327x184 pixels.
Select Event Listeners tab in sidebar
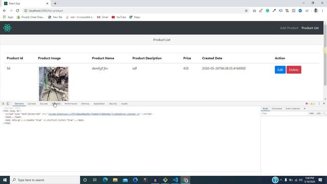coord(293,109)
